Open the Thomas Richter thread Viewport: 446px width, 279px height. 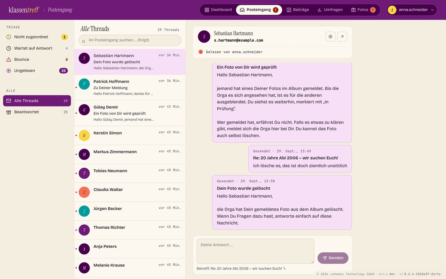click(130, 230)
